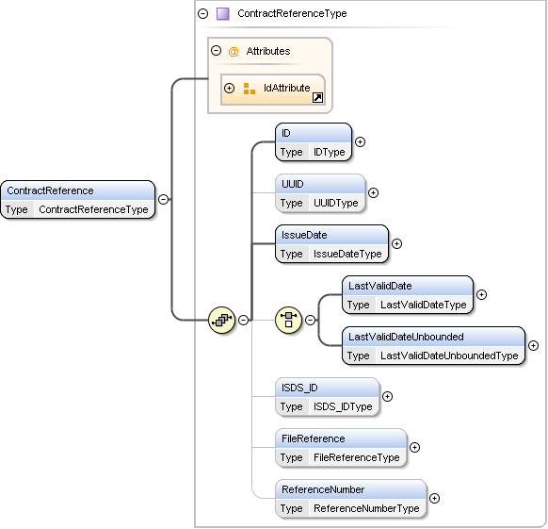Click the ContractReferenceType title text
548x529 pixels.
tap(292, 13)
